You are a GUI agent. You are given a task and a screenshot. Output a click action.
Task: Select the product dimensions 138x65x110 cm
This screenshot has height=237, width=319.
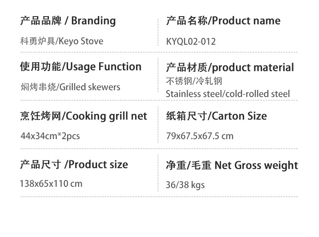(x=51, y=184)
